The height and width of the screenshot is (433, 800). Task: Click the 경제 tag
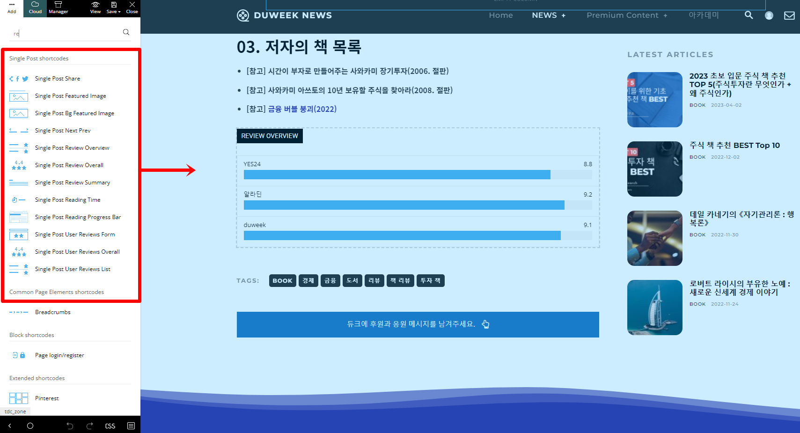308,281
